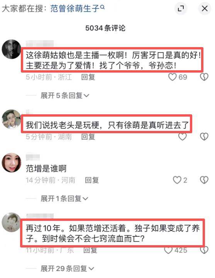Dislike the Guangdong comment
Viewport: 215px width, 278px height.
pos(204,250)
